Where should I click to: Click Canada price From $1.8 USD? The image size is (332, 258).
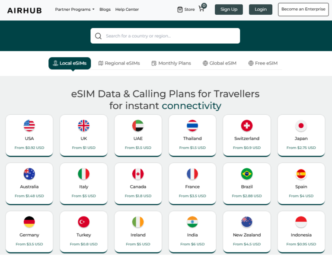point(138,196)
